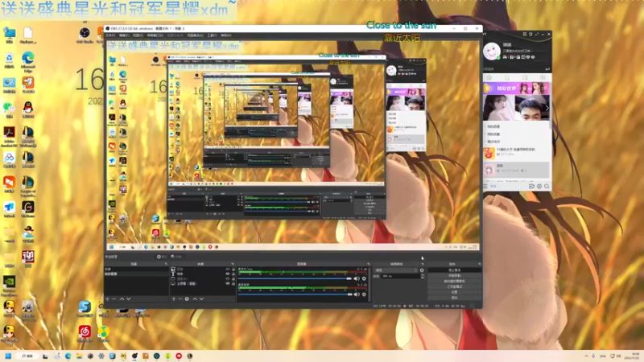Open hamburger menu icon at chat window bottom-left

(x=485, y=187)
